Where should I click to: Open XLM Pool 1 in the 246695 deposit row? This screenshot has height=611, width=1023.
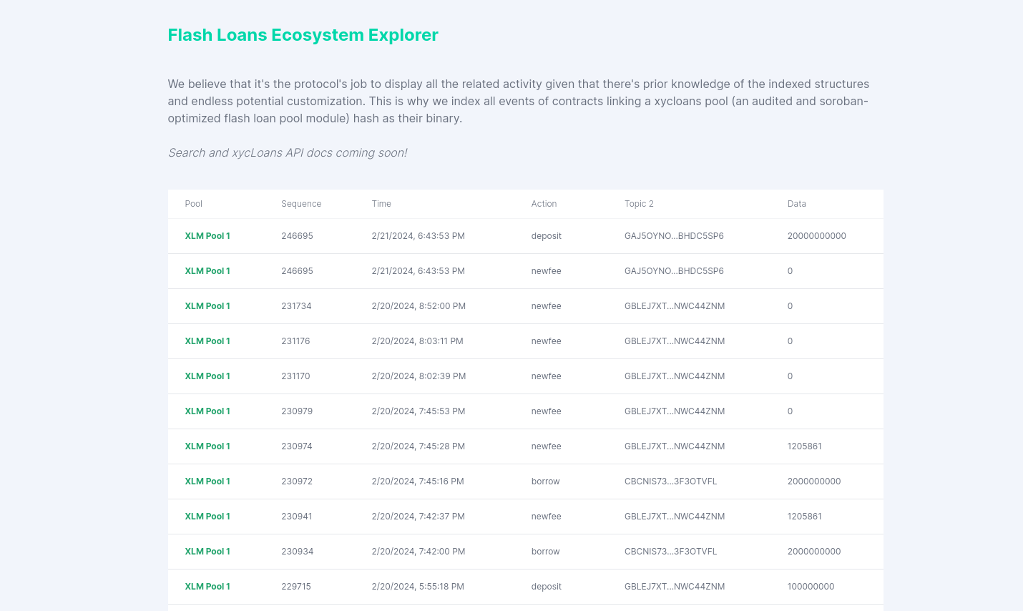point(207,236)
